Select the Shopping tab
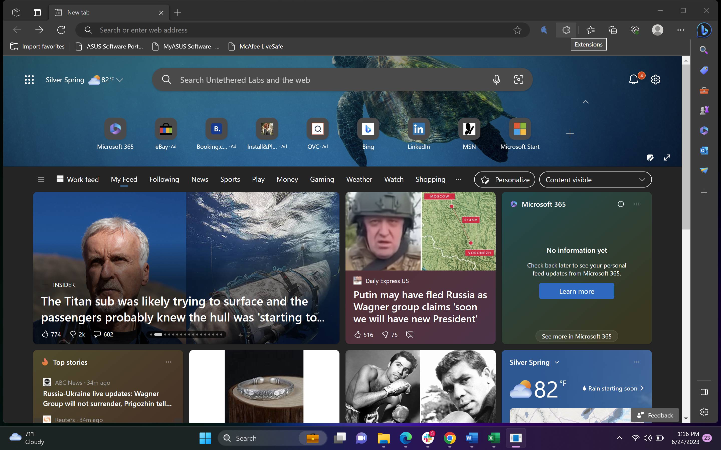 point(430,179)
